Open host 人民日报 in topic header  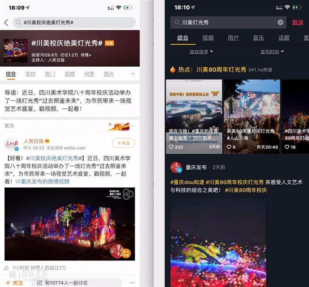point(56,60)
